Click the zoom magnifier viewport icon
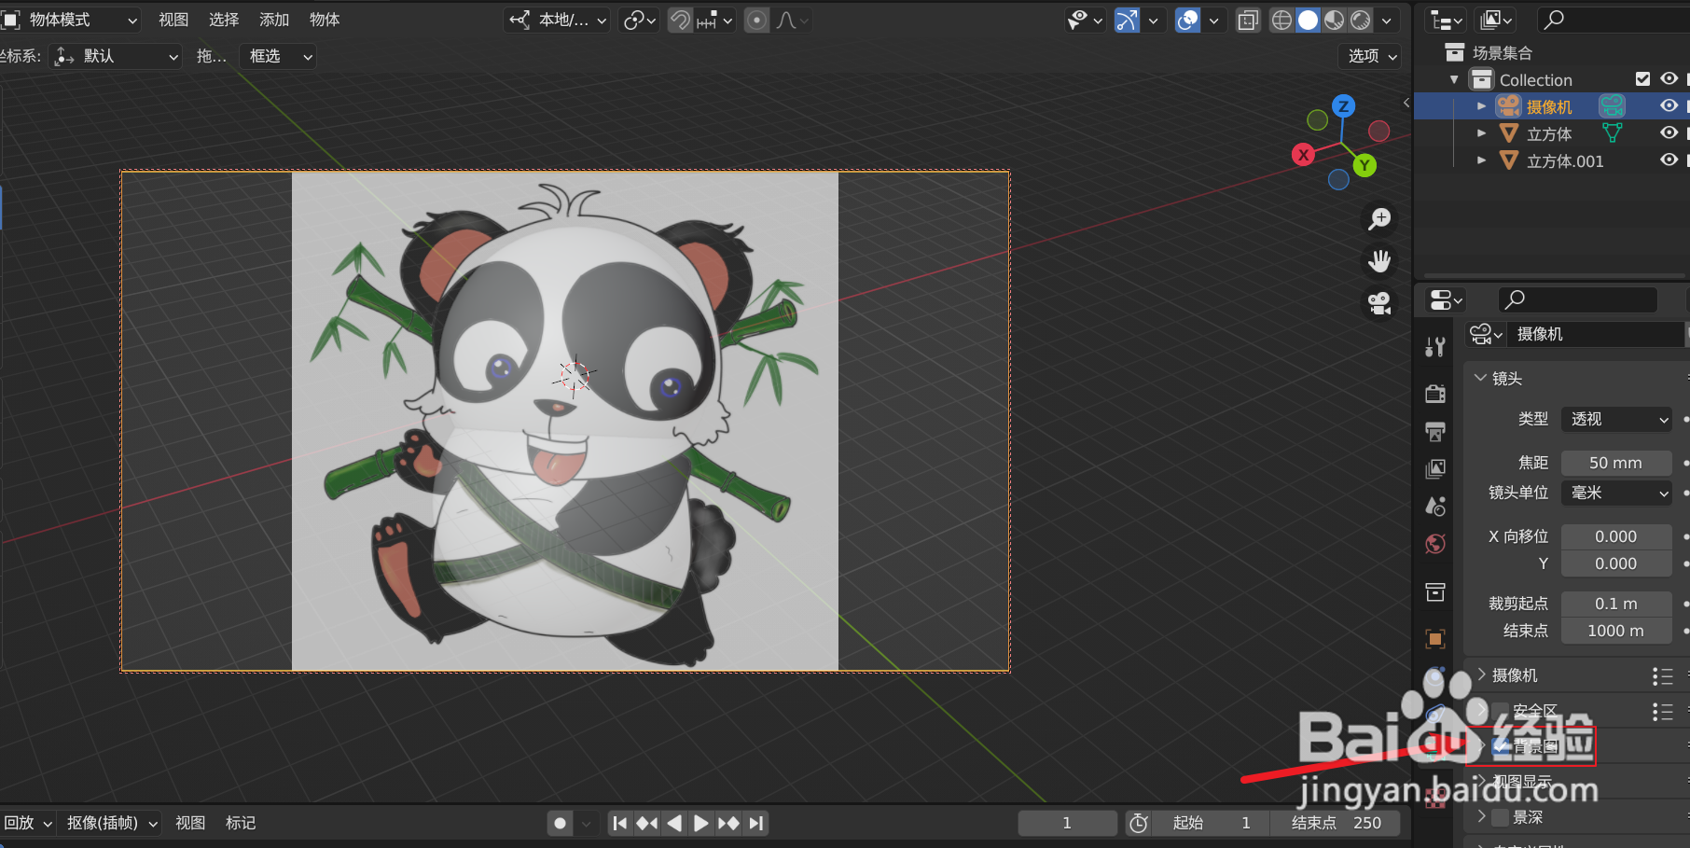The height and width of the screenshot is (848, 1690). (x=1379, y=219)
